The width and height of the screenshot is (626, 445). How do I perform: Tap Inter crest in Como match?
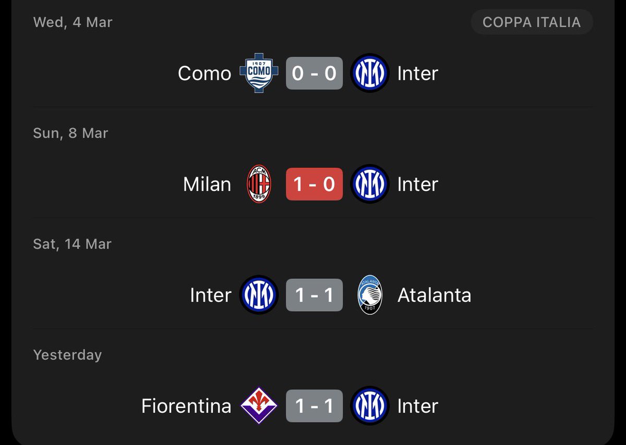[370, 73]
